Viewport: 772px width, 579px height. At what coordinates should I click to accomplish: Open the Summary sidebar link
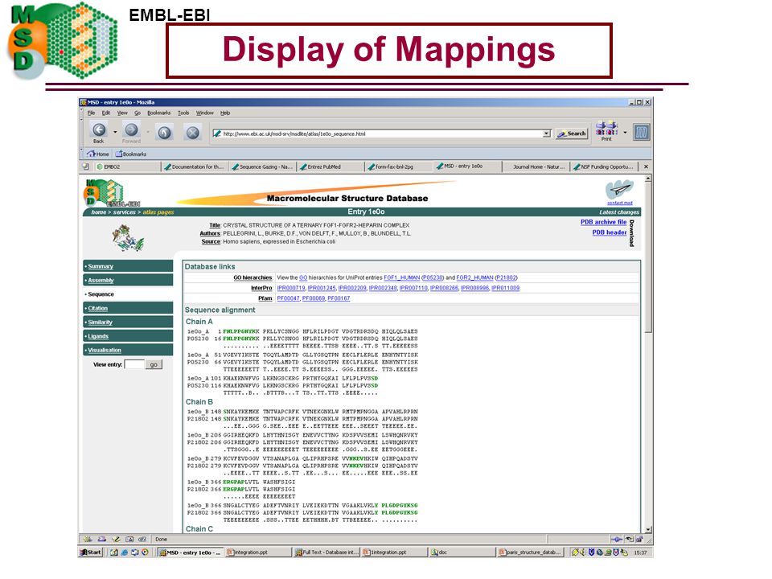pos(101,266)
